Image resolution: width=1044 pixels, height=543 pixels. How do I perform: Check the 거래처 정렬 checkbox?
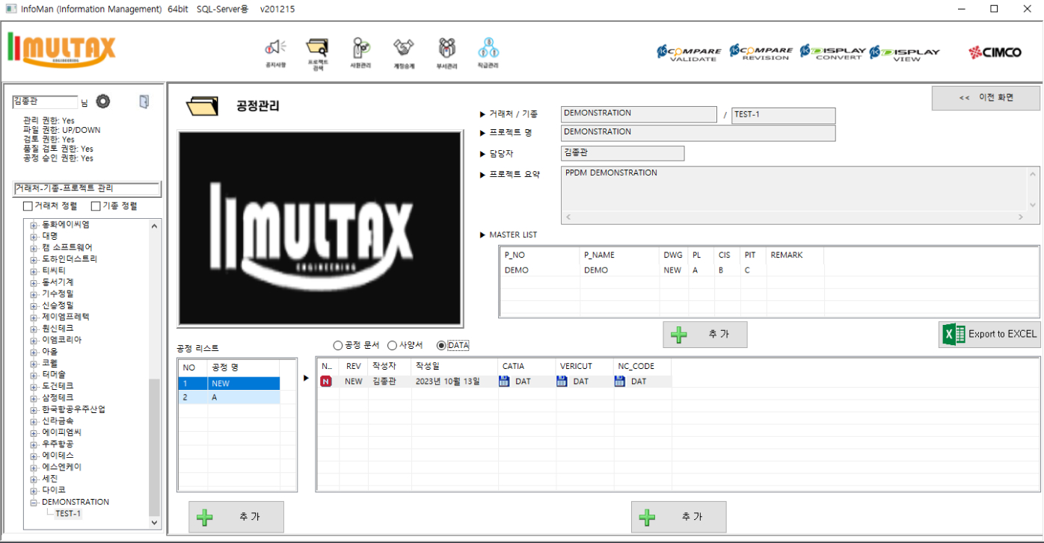[28, 206]
